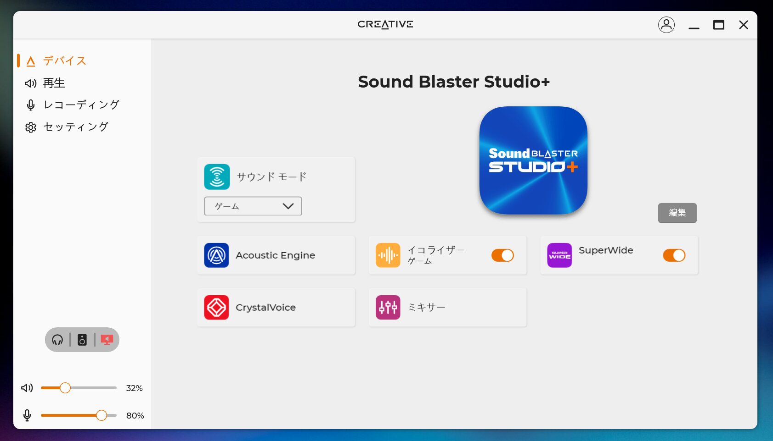Mute the playback volume speaker icon
Viewport: 773px width, 441px height.
coord(27,388)
